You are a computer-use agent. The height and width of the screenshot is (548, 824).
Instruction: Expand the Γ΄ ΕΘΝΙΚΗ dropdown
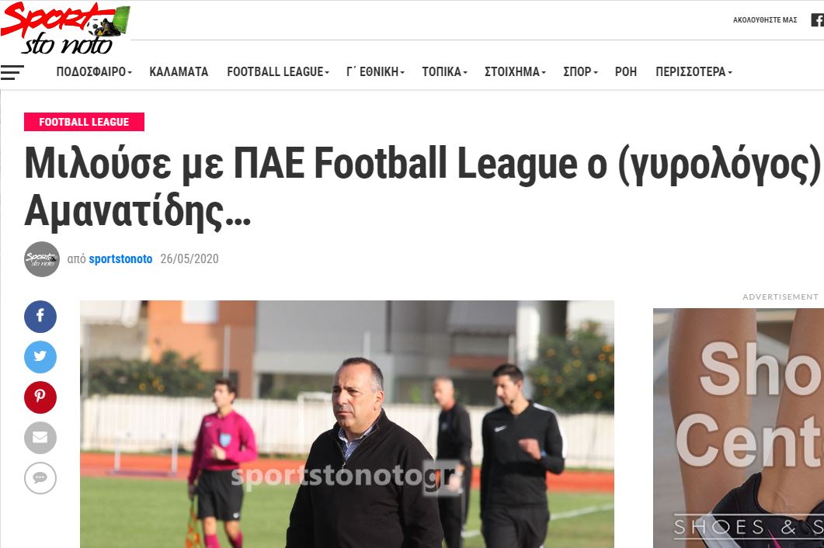(375, 72)
